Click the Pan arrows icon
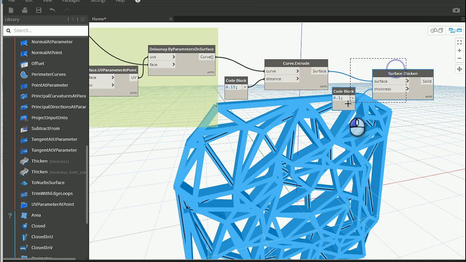 coord(459,69)
